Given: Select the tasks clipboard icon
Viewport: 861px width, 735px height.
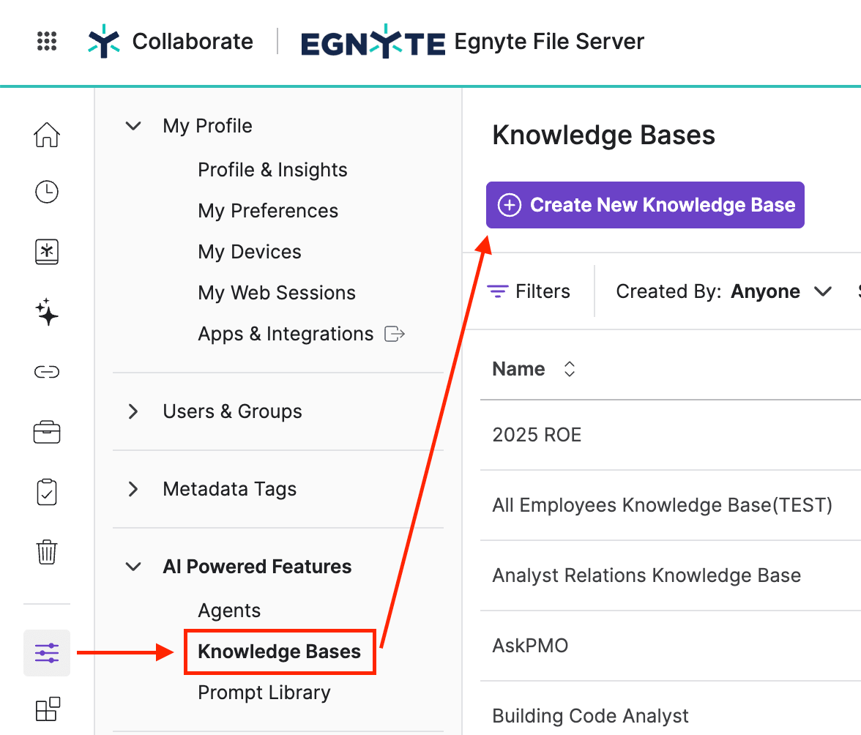Looking at the screenshot, I should [x=47, y=492].
